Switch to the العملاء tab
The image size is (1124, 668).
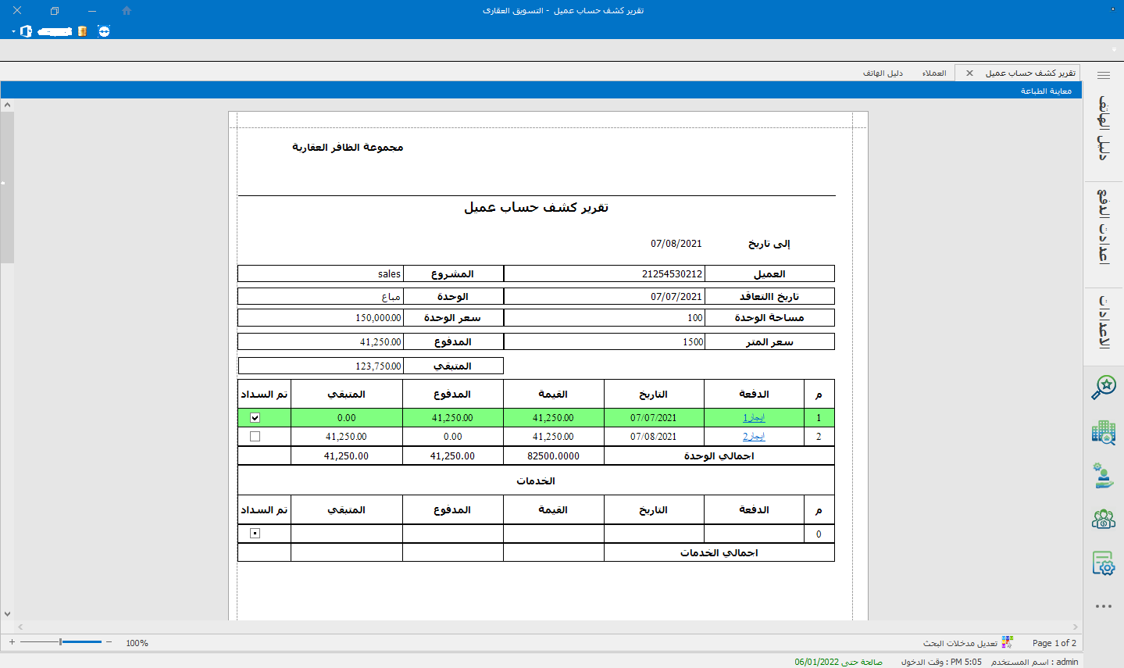click(x=933, y=73)
